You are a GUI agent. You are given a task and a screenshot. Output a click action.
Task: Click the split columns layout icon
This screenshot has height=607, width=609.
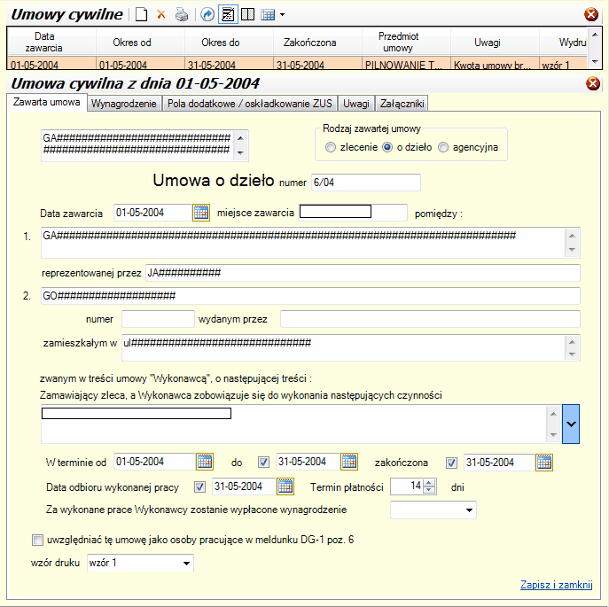(248, 15)
